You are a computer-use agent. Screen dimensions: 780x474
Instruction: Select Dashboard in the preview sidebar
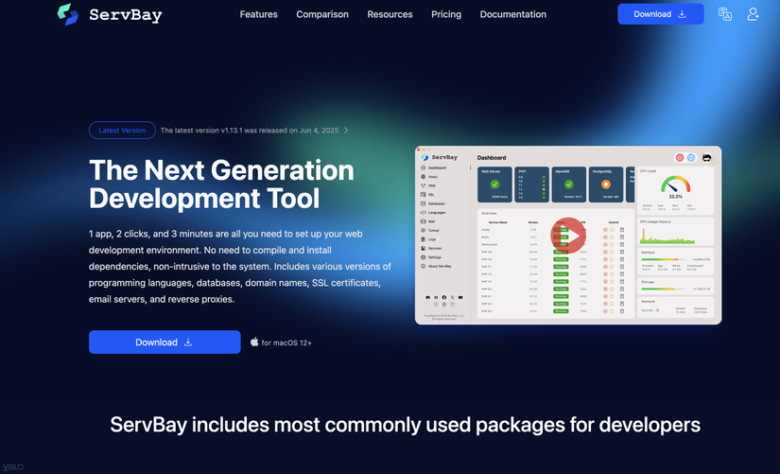pyautogui.click(x=434, y=167)
